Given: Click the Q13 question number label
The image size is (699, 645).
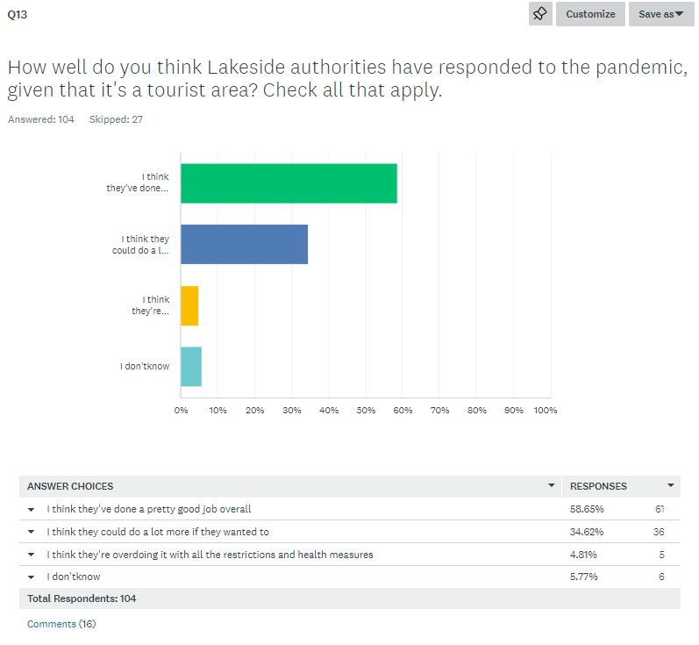Looking at the screenshot, I should coord(17,15).
